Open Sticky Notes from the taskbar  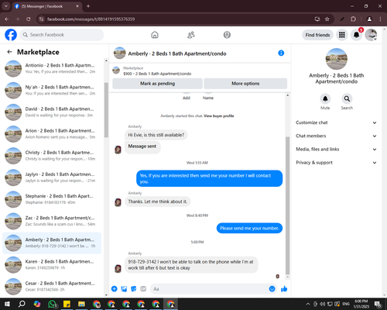coord(67,304)
